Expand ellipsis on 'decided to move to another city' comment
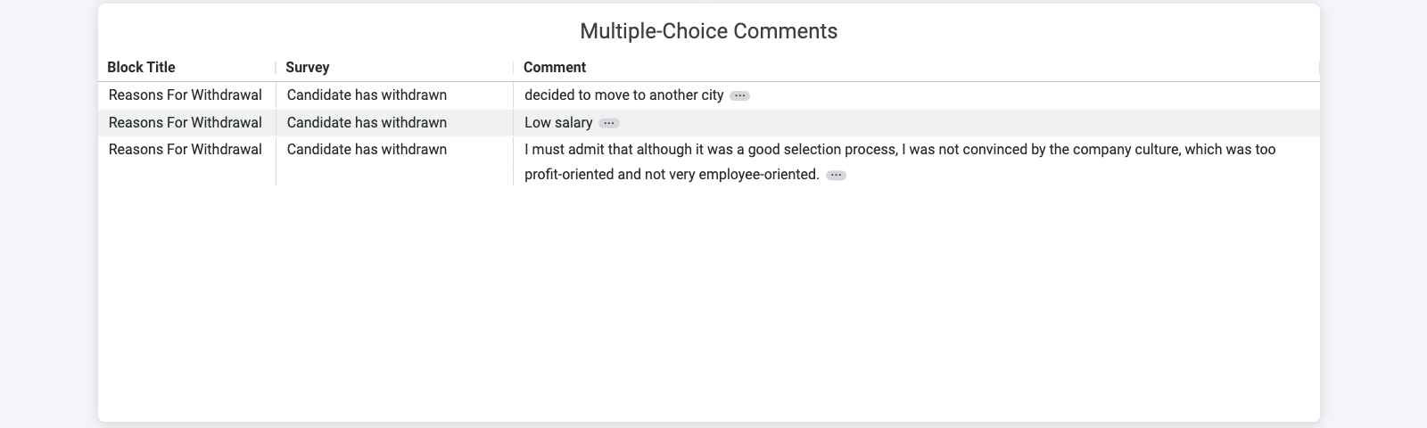1427x428 pixels. coord(739,95)
